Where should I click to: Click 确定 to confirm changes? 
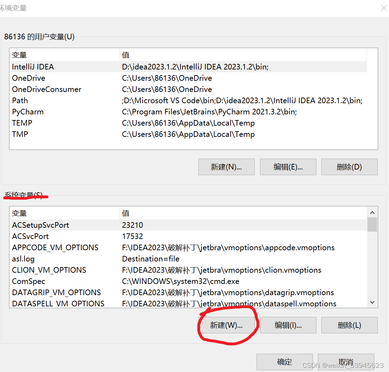click(285, 362)
